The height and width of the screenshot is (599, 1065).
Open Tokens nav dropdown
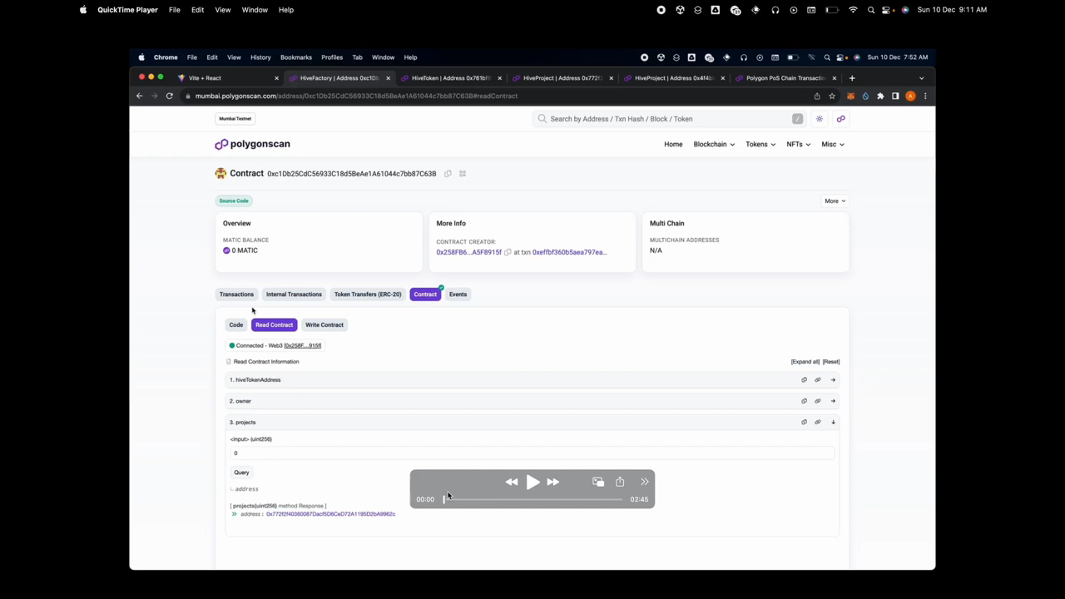[x=760, y=144]
